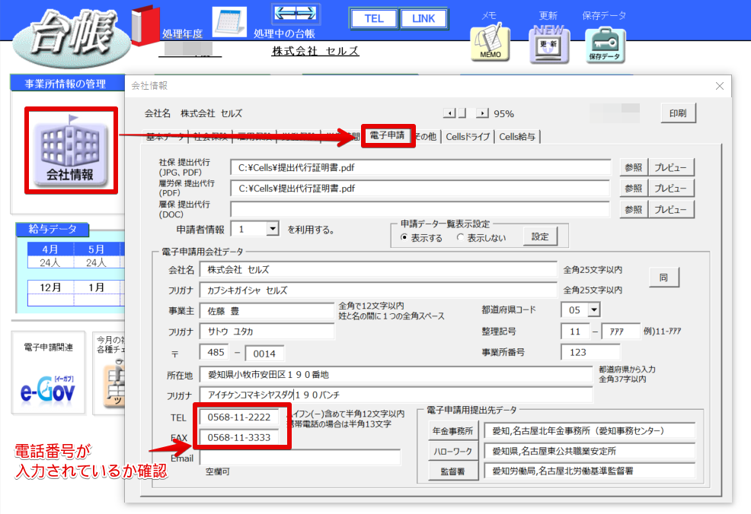This screenshot has width=751, height=514.
Task: Switch to the 電子申請 tab
Action: [x=387, y=136]
